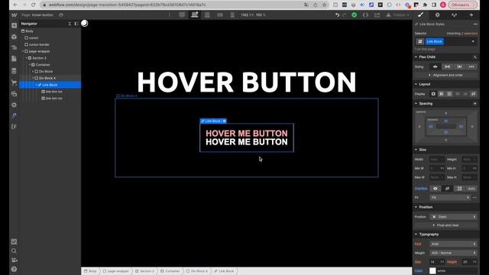Screen dimensions: 489x275
Task: Open the Assets panel icon
Action: (15, 94)
